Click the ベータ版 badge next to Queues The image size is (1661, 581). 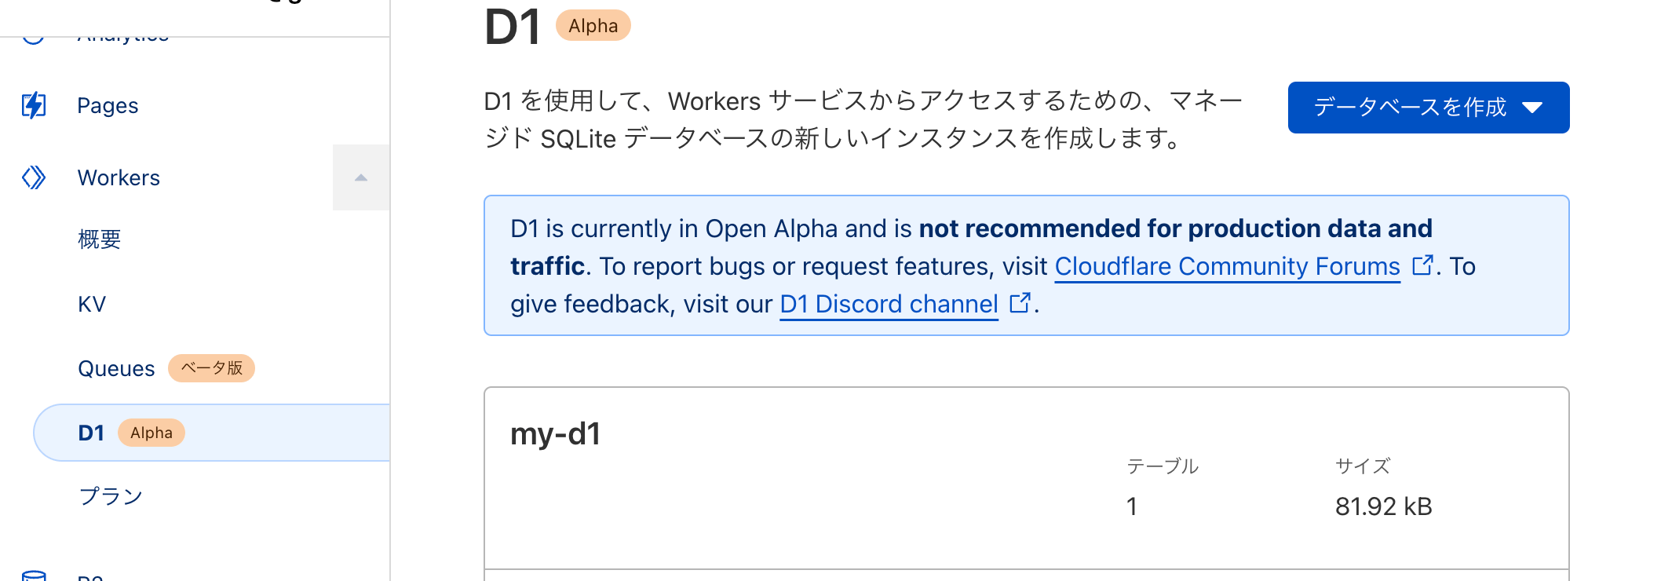[x=211, y=367]
